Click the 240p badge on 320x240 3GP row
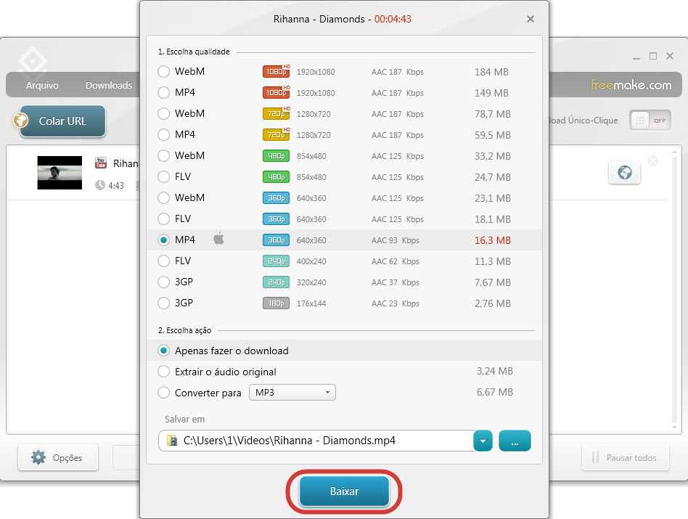Image resolution: width=688 pixels, height=519 pixels. point(276,282)
